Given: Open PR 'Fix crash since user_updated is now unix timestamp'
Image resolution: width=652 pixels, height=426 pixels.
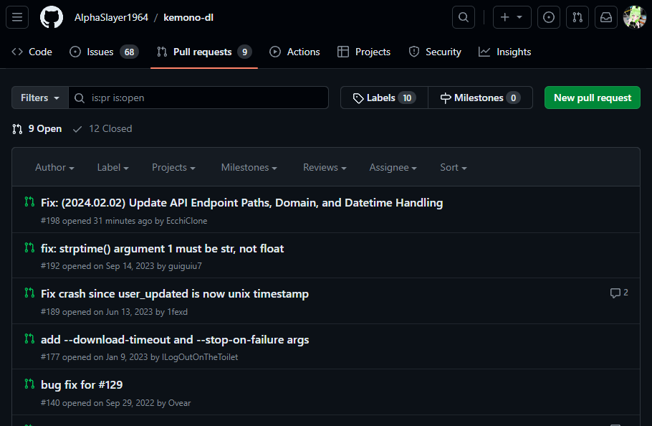Looking at the screenshot, I should (175, 294).
